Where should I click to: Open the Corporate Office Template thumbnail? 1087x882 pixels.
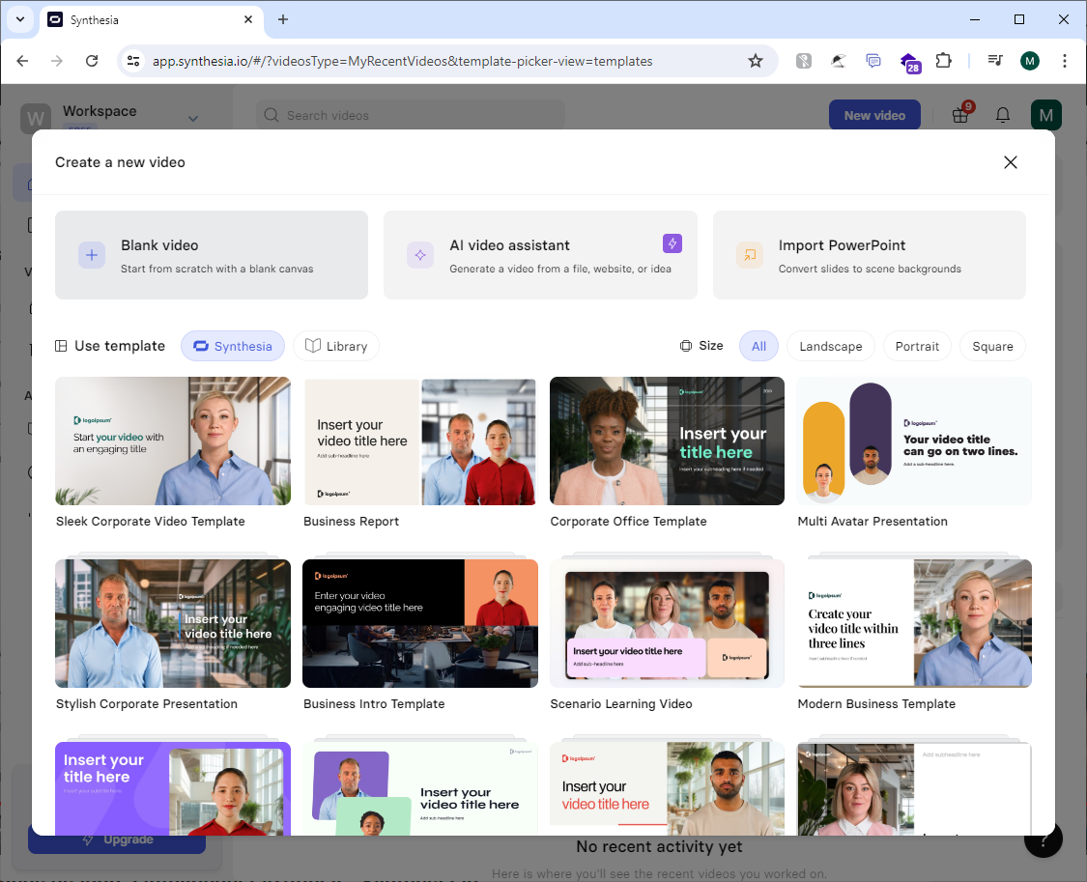point(667,441)
